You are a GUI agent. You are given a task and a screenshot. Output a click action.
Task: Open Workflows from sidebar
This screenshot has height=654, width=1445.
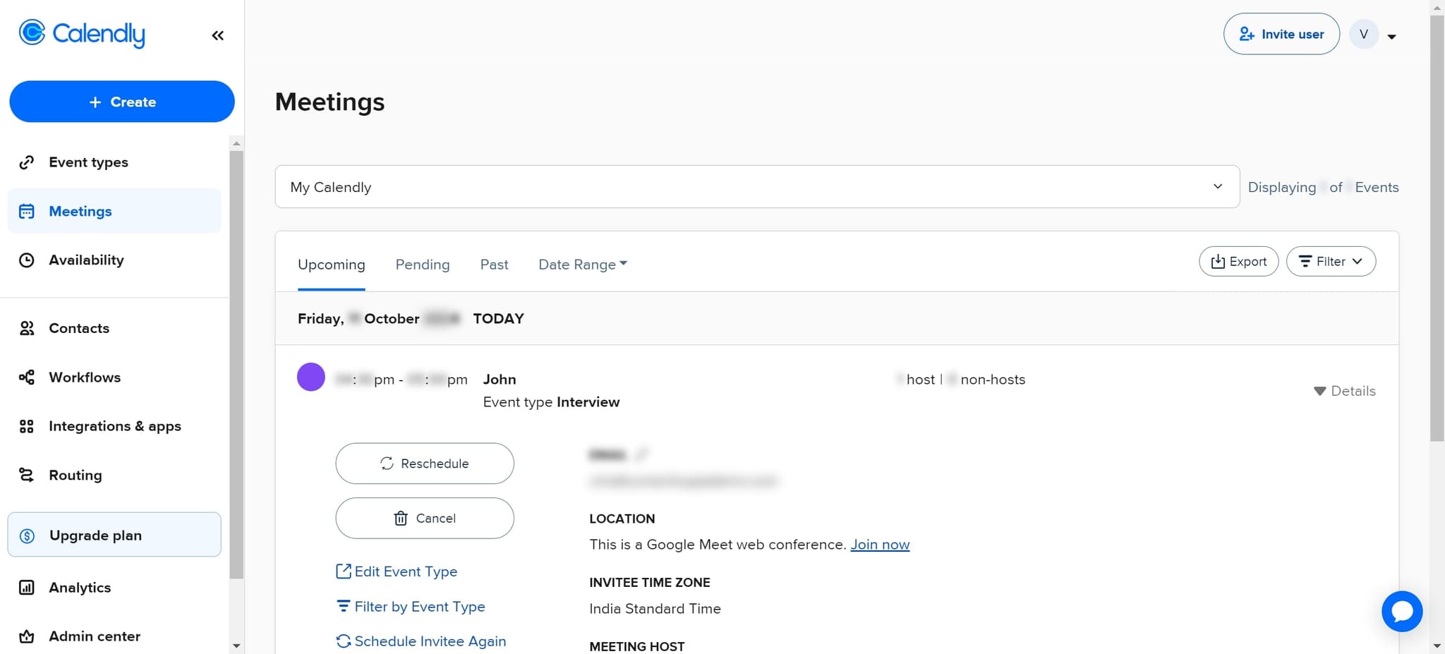point(85,377)
